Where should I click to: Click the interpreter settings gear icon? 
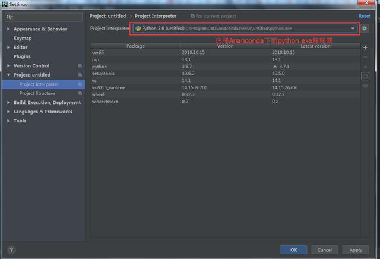coord(365,29)
